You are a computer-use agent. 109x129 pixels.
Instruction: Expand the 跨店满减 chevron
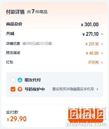(x=102, y=53)
